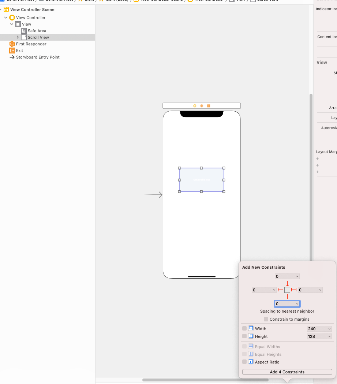Image resolution: width=337 pixels, height=384 pixels.
Task: Select Safe Area row in outline
Action: tap(48, 31)
